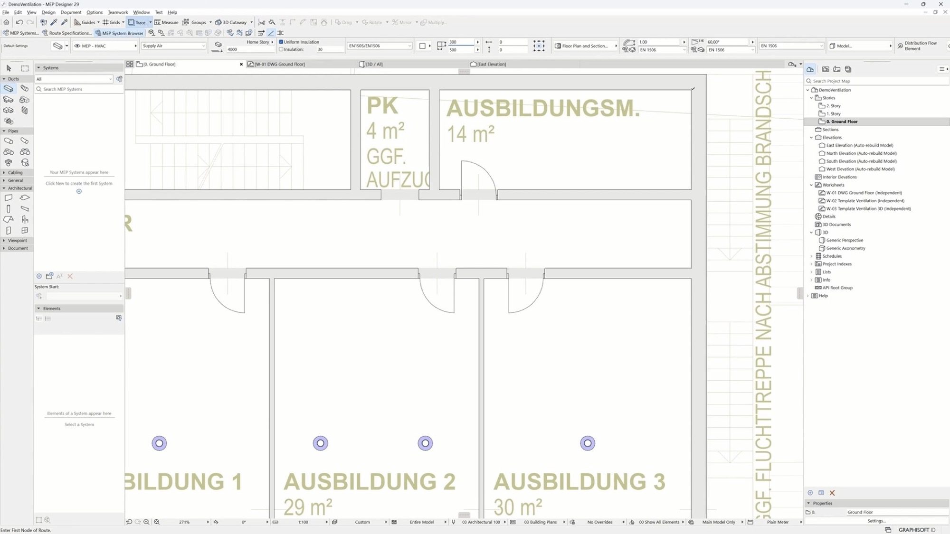The height and width of the screenshot is (534, 950).
Task: Click the Undo arrow icon
Action: click(19, 22)
